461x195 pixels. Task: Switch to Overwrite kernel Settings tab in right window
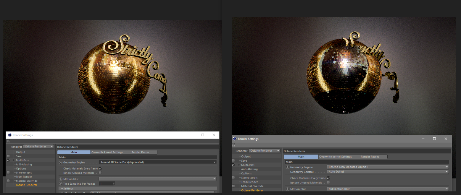(336, 157)
